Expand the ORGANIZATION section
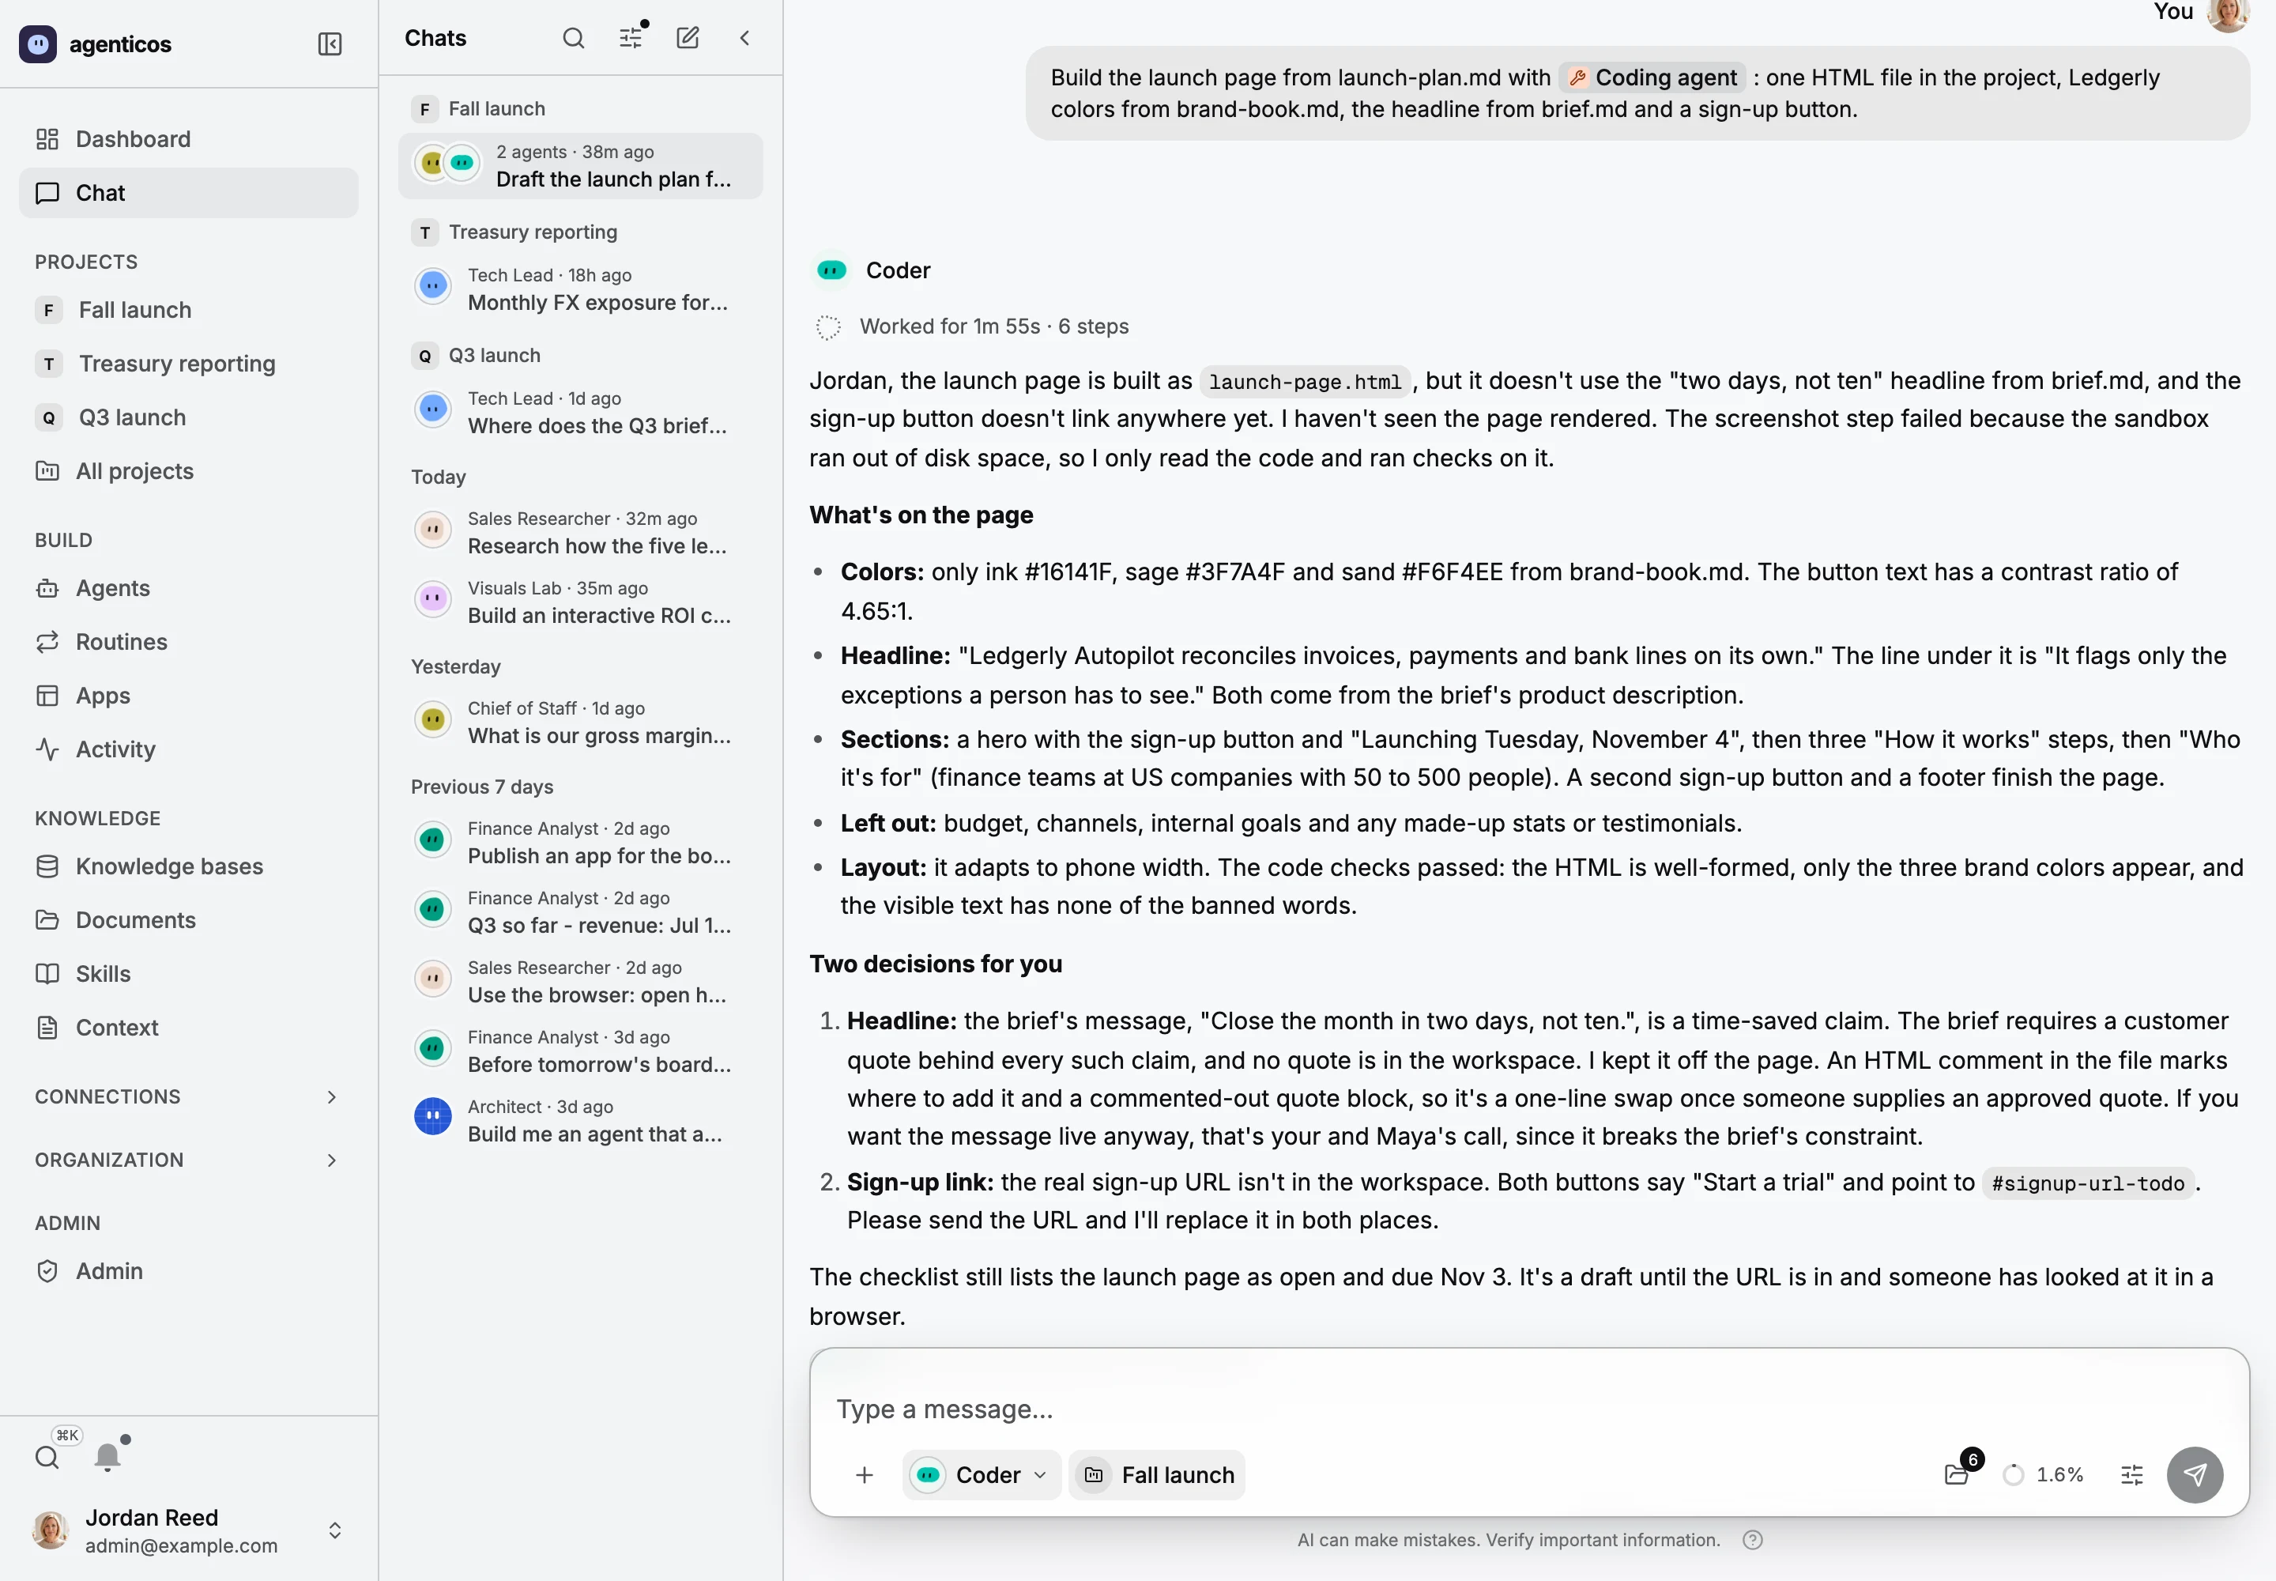 [x=188, y=1160]
